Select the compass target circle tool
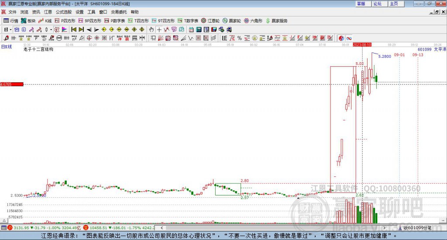Viewport: 447px width, 240px height. pyautogui.click(x=89, y=38)
